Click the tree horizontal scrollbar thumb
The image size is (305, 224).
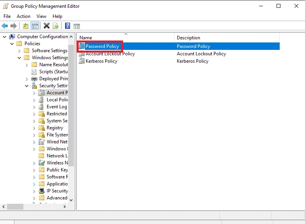[x=15, y=207]
